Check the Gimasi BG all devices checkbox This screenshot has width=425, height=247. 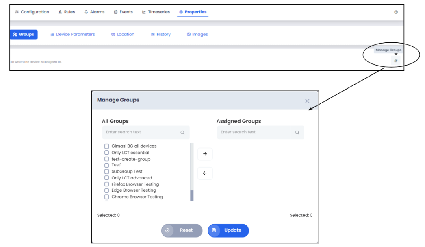107,146
